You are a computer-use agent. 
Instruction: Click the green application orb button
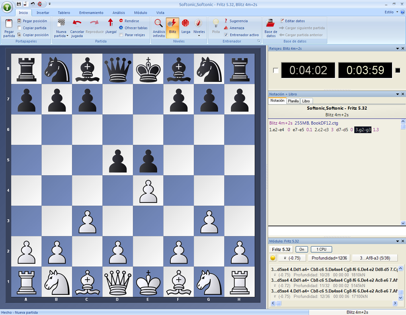pos(7,7)
